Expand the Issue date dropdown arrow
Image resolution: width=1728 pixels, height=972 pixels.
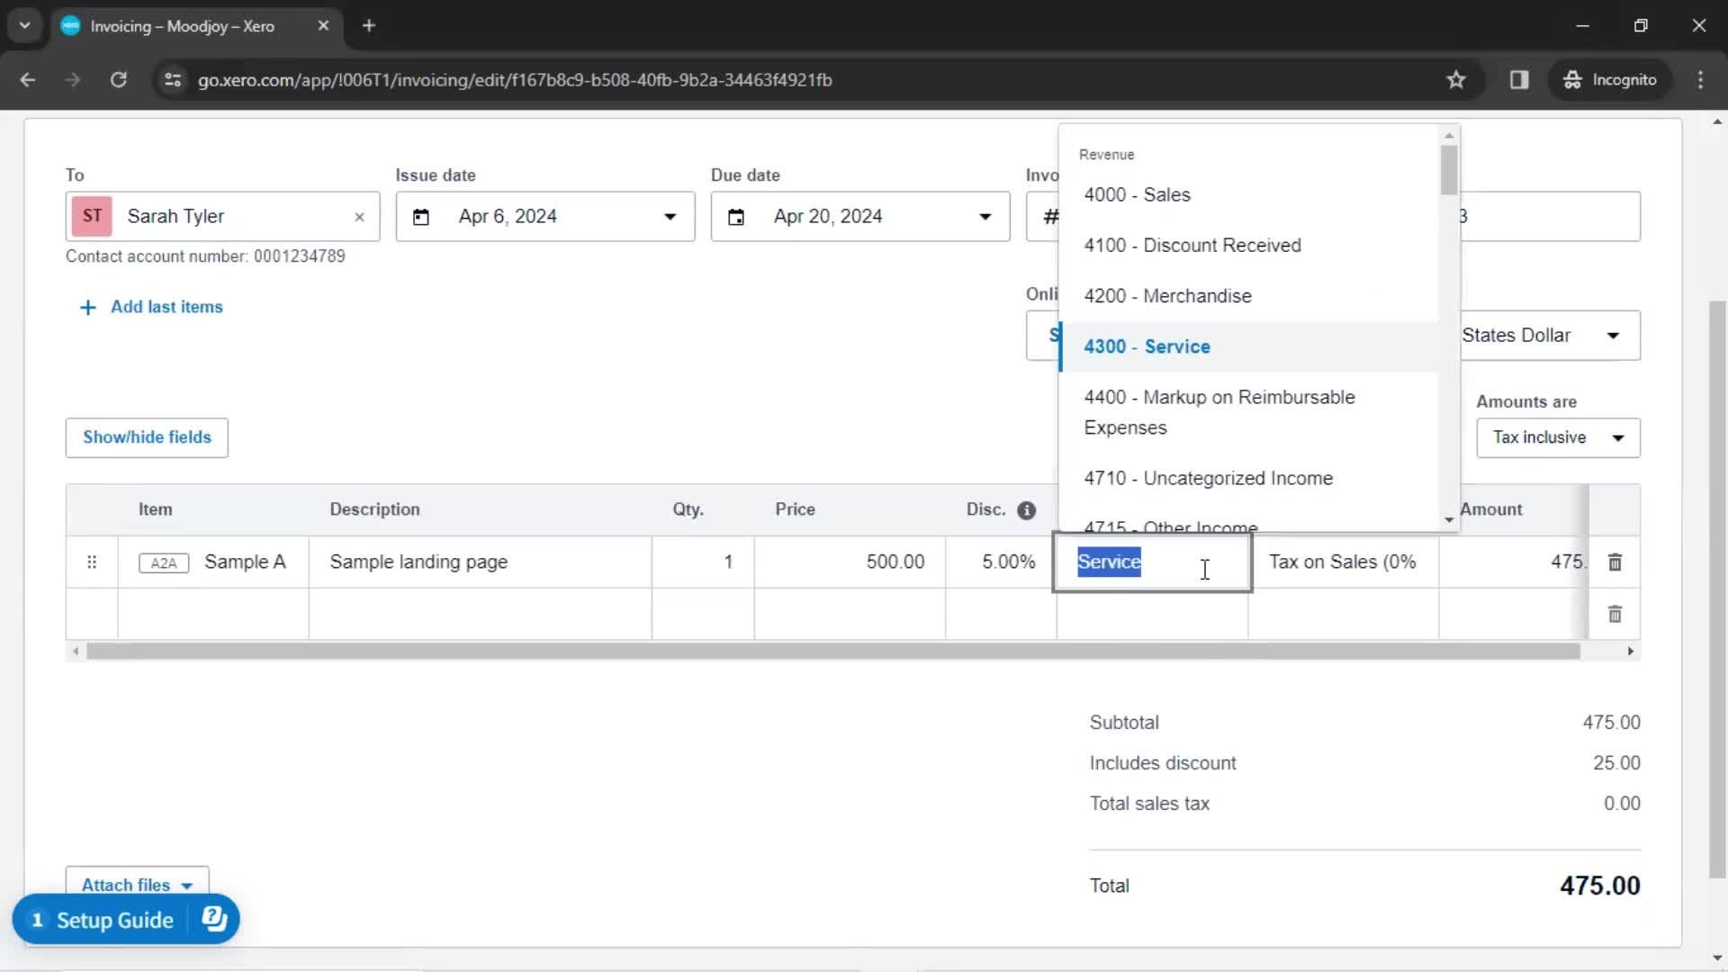(670, 217)
